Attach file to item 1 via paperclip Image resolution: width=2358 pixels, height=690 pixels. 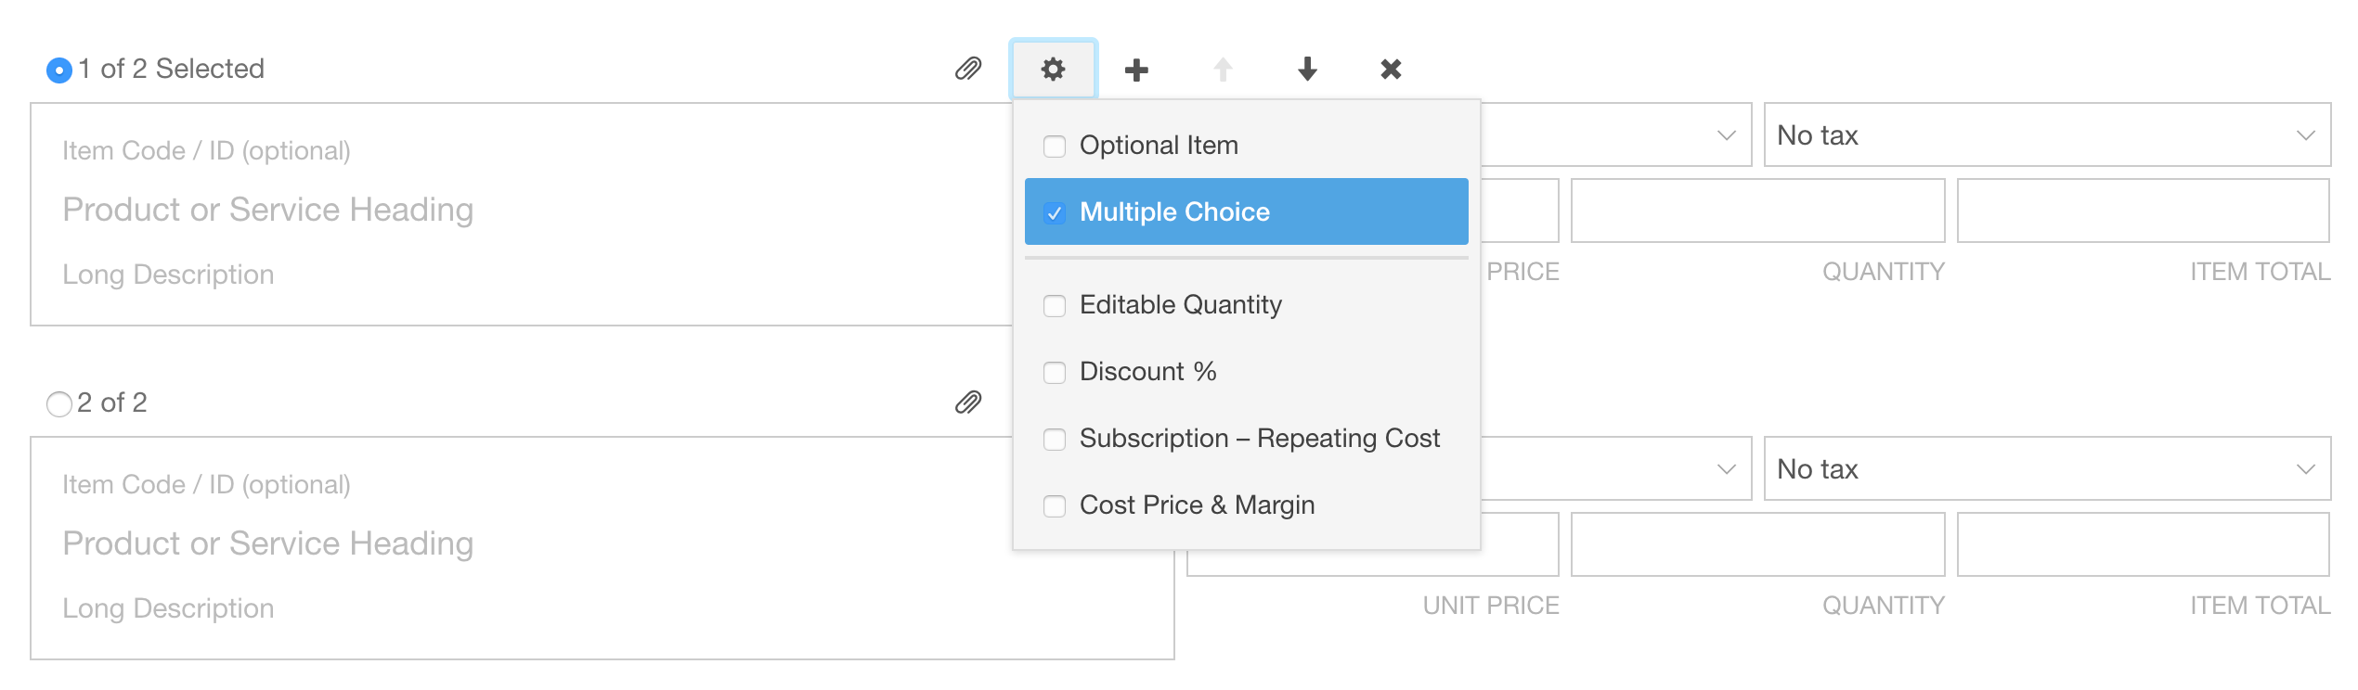coord(968,69)
